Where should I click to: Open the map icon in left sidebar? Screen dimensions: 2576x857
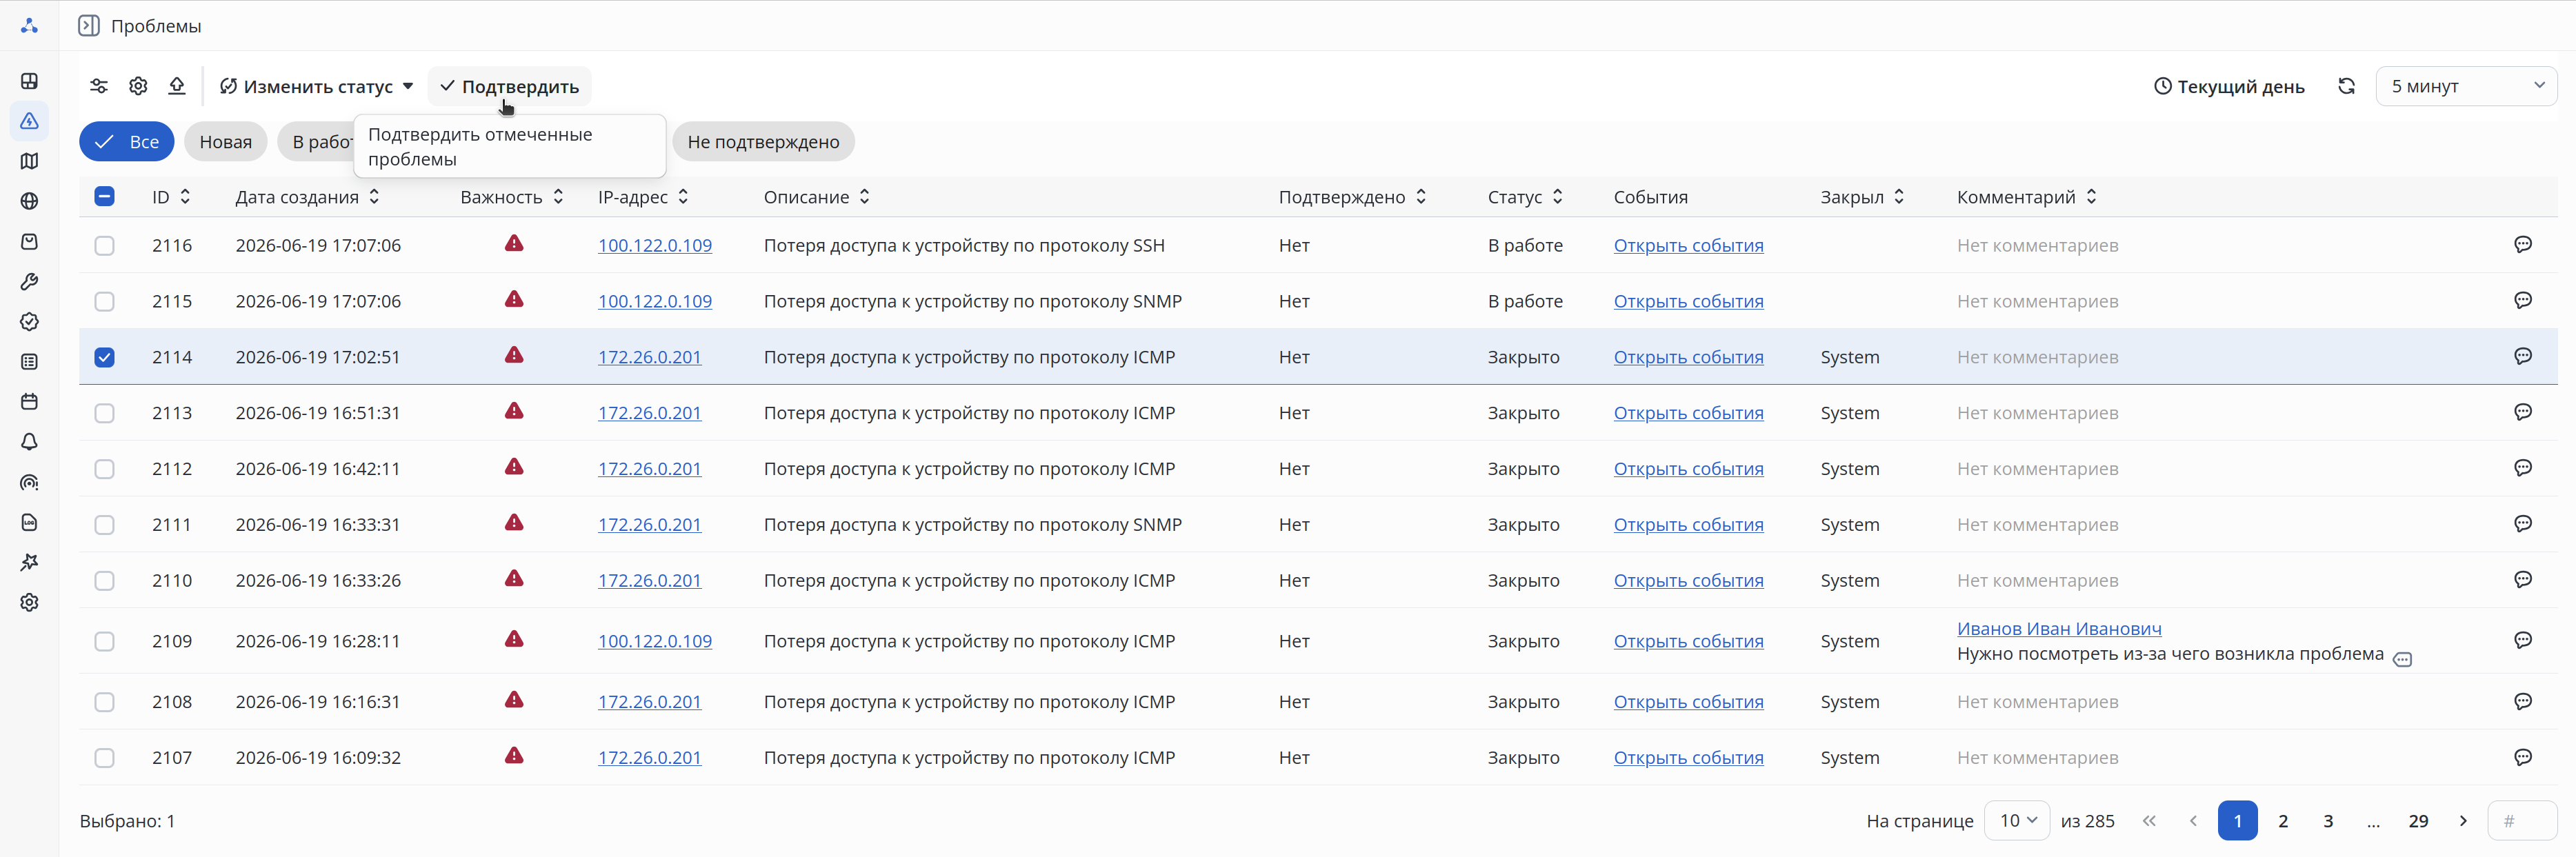tap(29, 161)
